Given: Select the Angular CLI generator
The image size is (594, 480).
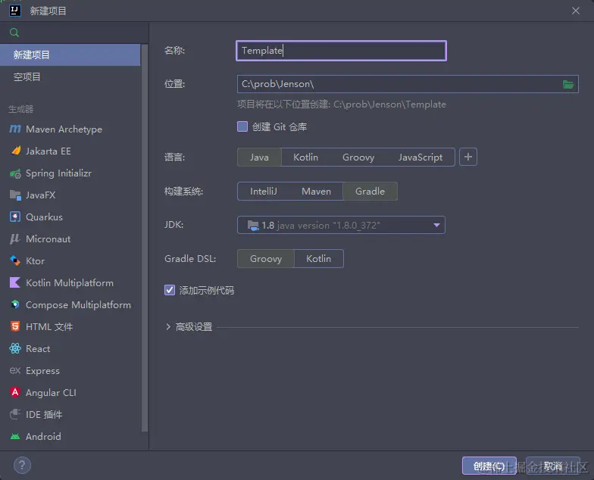Looking at the screenshot, I should [70, 392].
